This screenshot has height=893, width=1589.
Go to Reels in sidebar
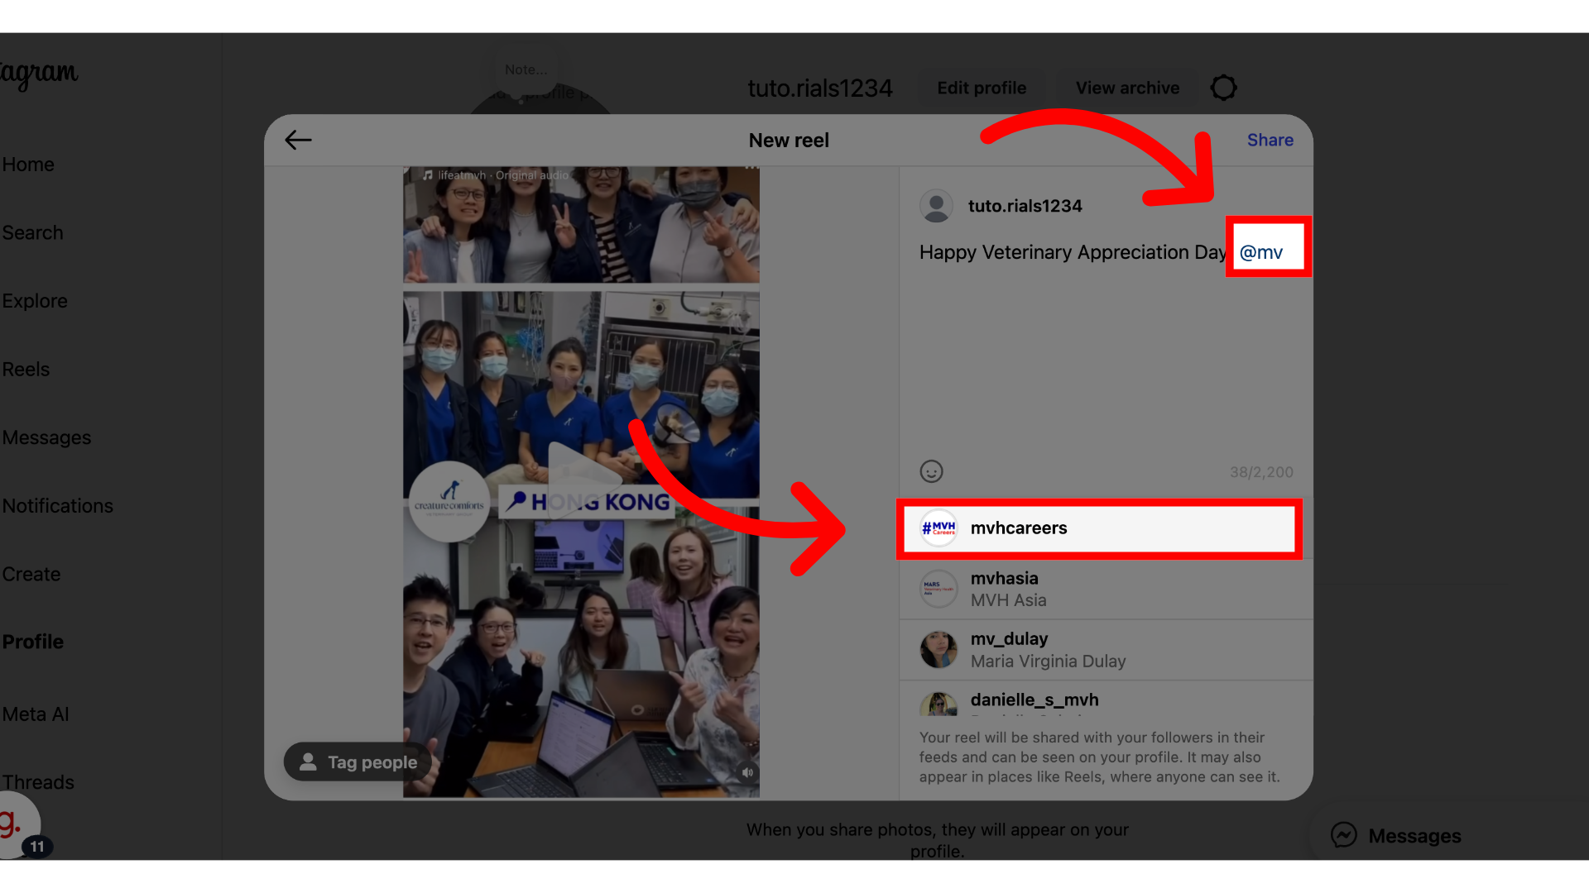coord(26,370)
